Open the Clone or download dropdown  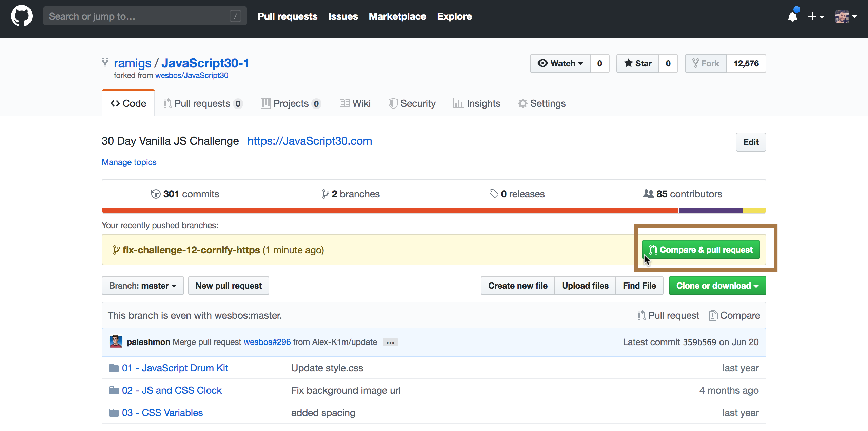(717, 286)
